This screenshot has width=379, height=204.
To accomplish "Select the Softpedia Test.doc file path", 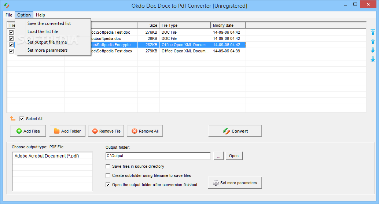I will pos(111,32).
